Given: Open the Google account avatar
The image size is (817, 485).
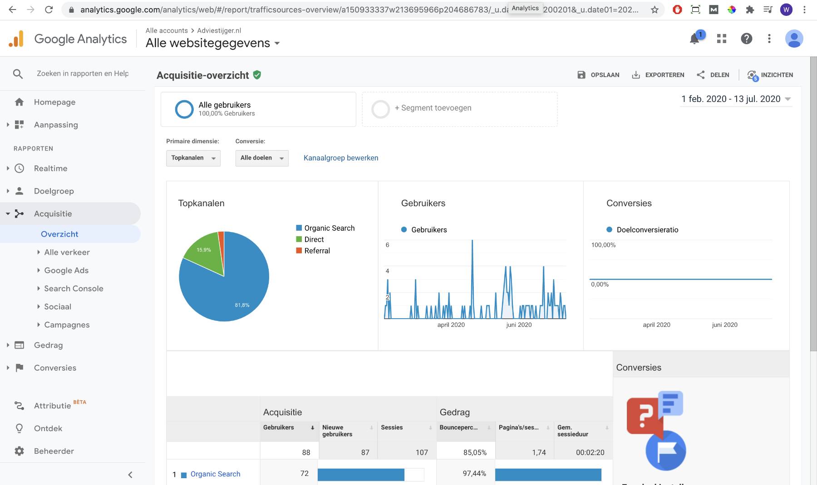Looking at the screenshot, I should (x=794, y=39).
